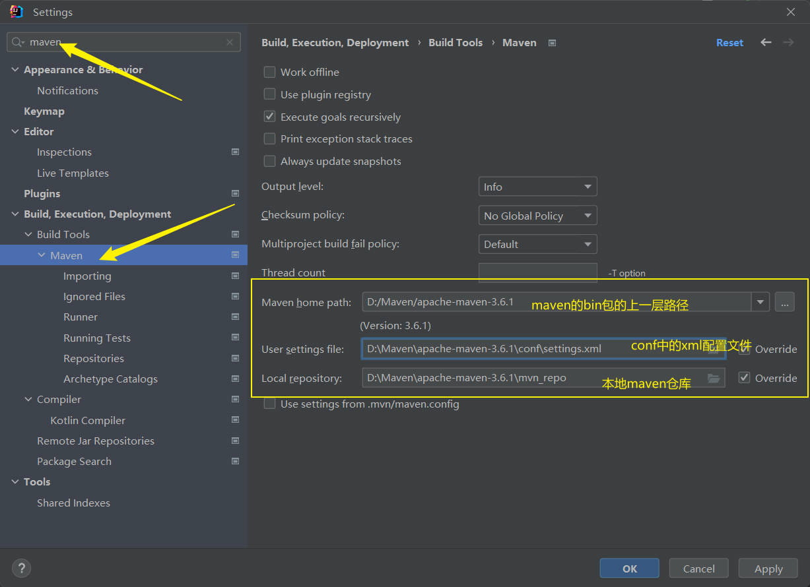This screenshot has height=587, width=810.
Task: Select Importing under Maven
Action: pos(87,276)
